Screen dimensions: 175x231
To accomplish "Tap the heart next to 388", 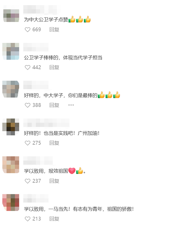I will pos(27,105).
